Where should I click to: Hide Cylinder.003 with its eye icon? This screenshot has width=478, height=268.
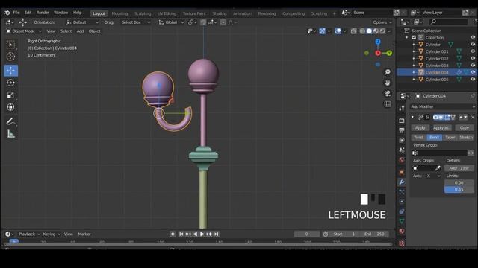[x=473, y=66]
